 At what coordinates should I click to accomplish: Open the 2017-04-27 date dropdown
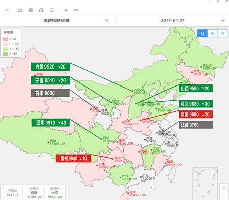tap(172, 21)
